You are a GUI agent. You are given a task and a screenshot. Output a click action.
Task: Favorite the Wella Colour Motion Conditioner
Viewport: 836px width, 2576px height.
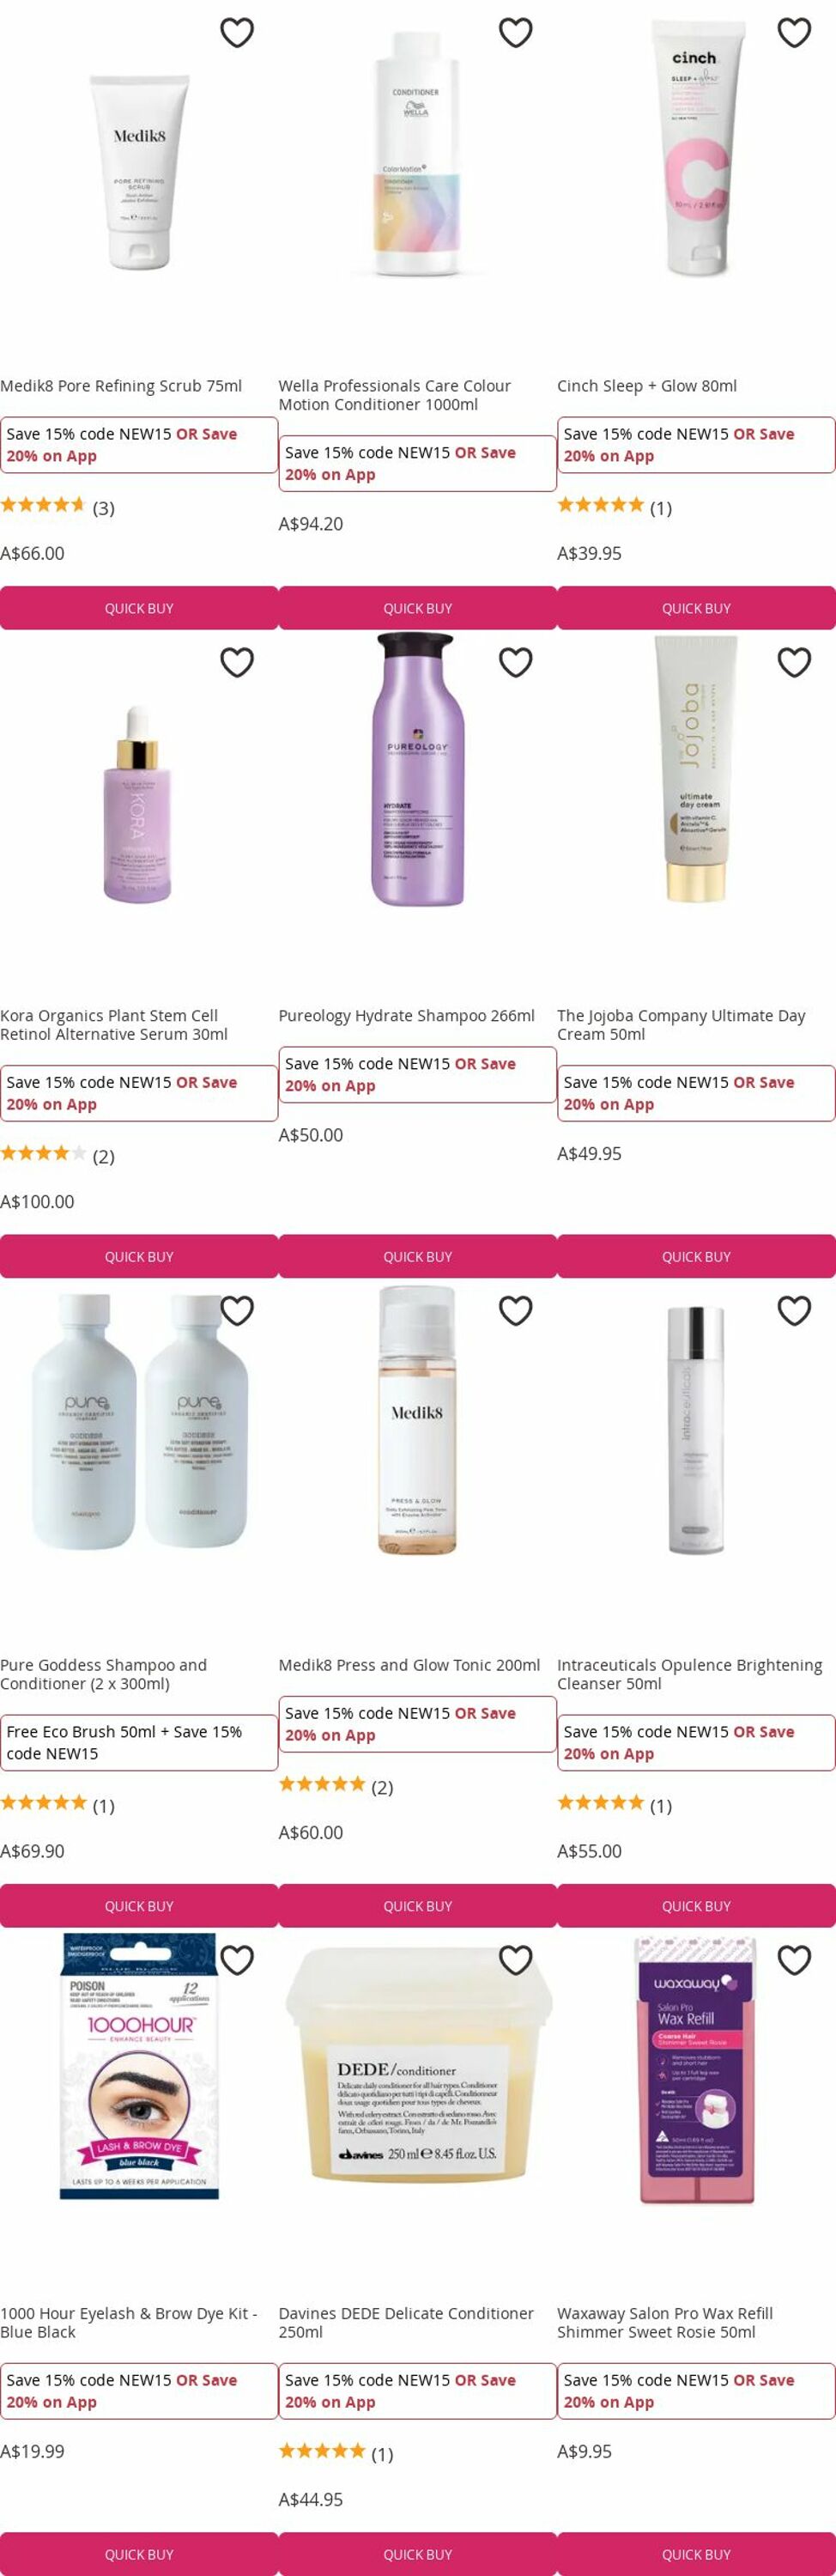(516, 33)
